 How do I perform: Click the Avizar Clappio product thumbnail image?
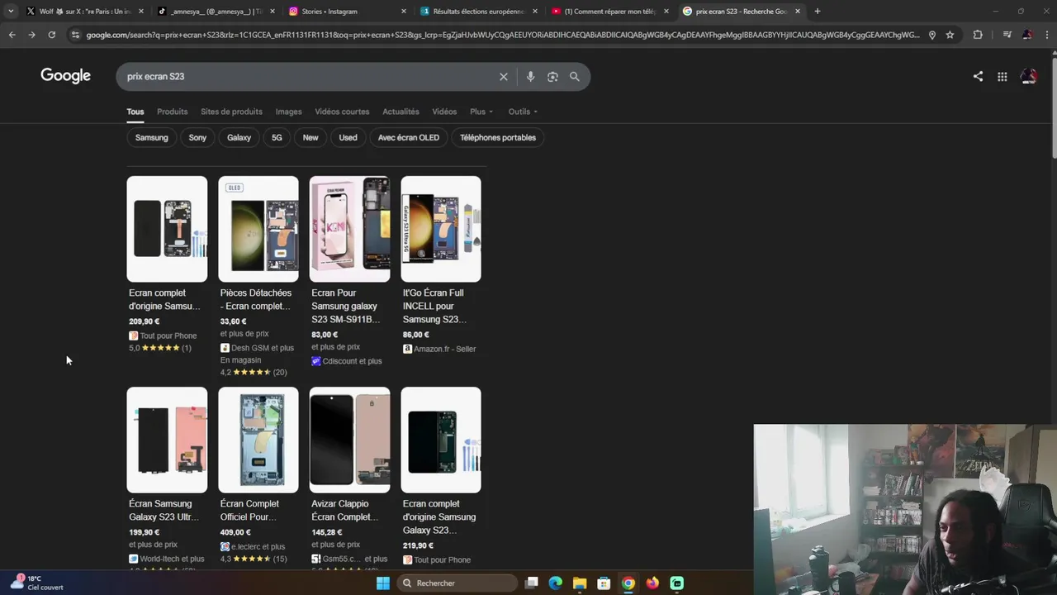[349, 440]
